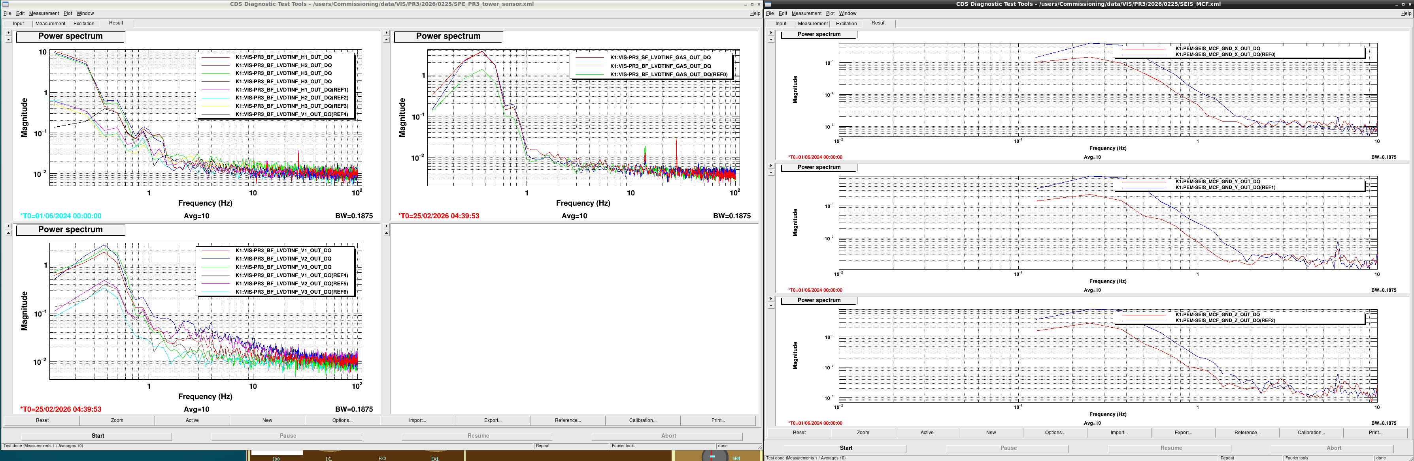Click window menu icon of SEIS_MCF.xml title bar
Viewport: 1414px width, 461px height.
[768, 4]
